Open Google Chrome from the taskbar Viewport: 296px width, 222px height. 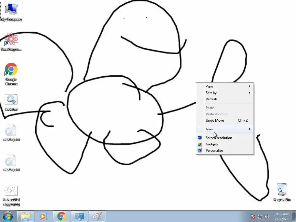click(62, 216)
